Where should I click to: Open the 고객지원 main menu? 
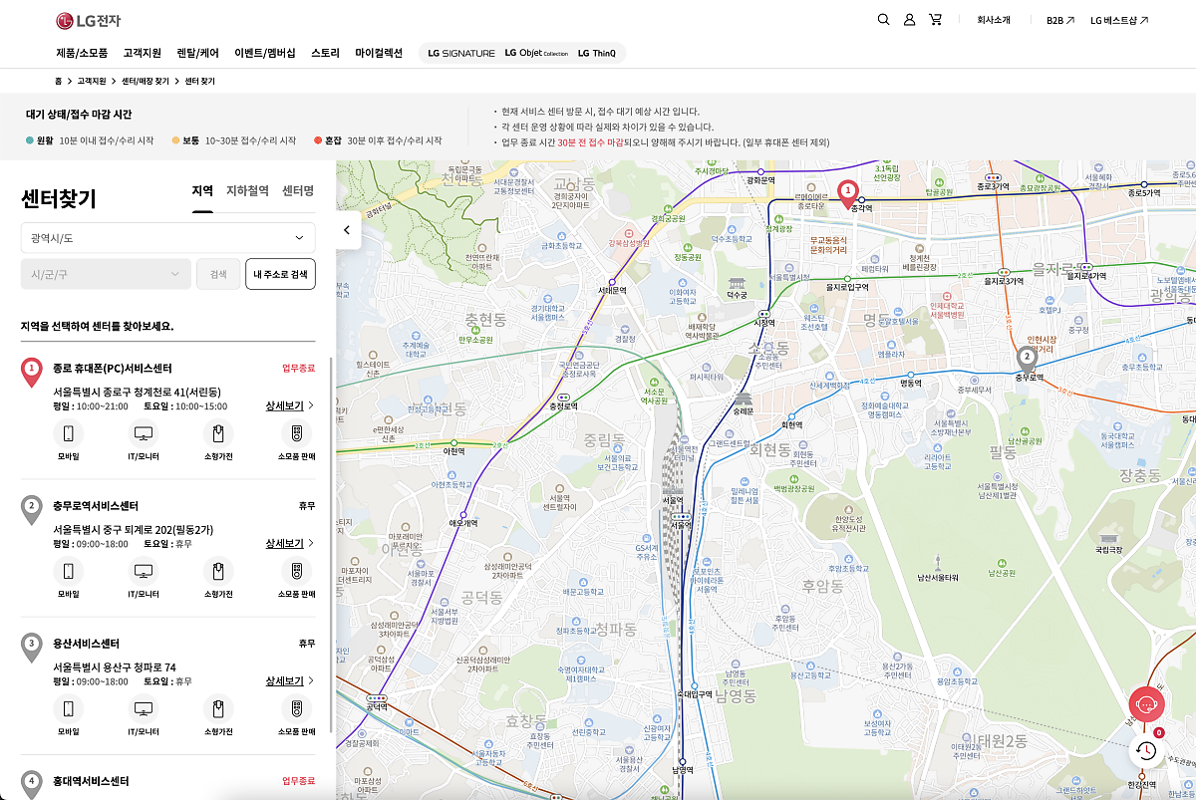point(143,53)
